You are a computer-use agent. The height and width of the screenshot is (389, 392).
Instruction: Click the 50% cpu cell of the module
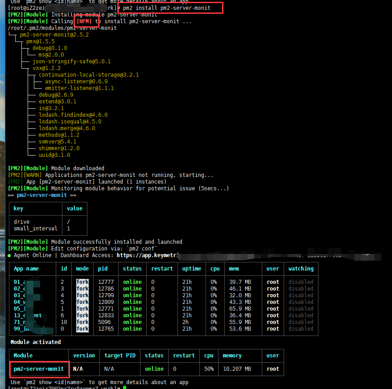click(x=209, y=369)
